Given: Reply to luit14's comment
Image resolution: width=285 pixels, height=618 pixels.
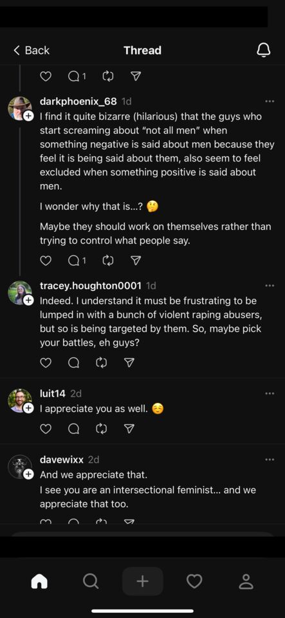Looking at the screenshot, I should pos(73,429).
